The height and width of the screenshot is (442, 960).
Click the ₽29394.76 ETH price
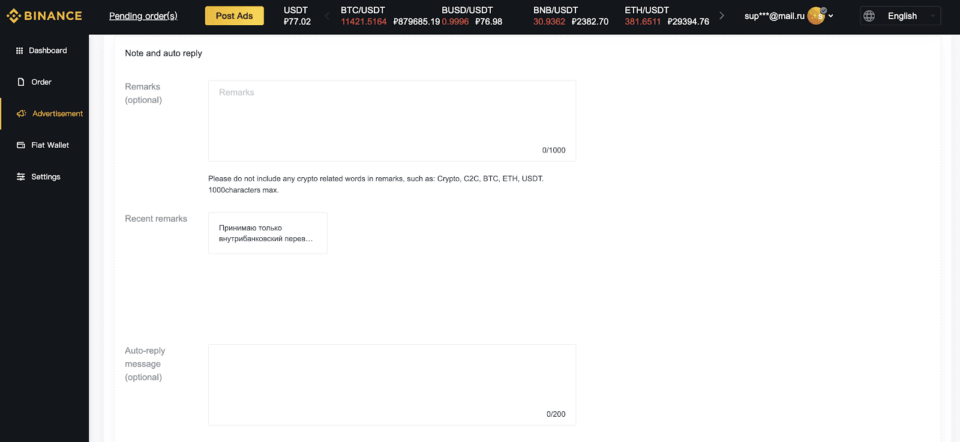(688, 22)
